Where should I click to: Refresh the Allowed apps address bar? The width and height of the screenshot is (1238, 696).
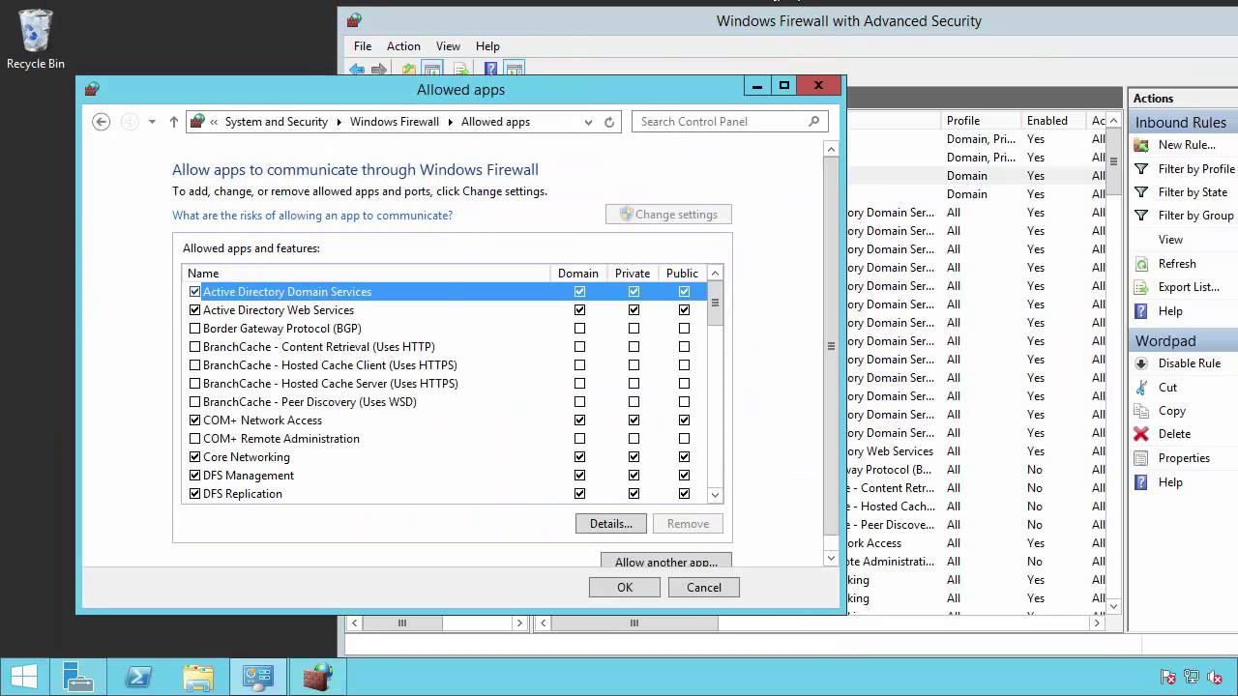[x=609, y=122]
